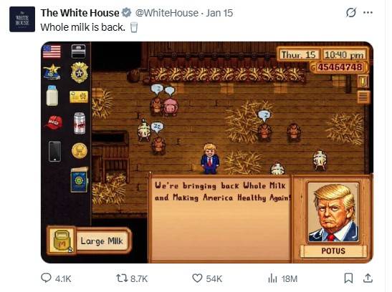Open the Jan 15 timestamp link

click(x=219, y=13)
